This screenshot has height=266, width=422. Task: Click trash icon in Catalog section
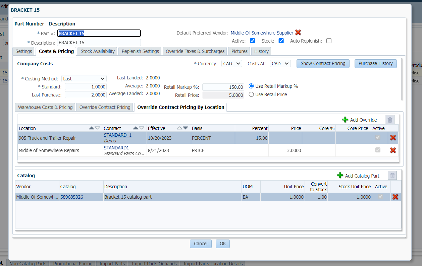392,176
